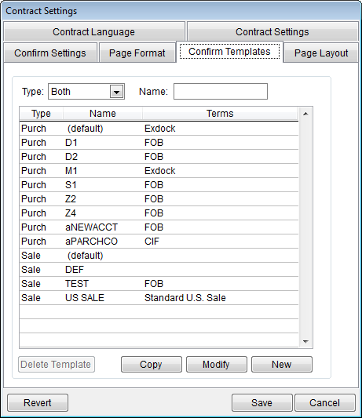Click the scroll down arrow of the template list
Image resolution: width=362 pixels, height=418 pixels.
(x=305, y=341)
